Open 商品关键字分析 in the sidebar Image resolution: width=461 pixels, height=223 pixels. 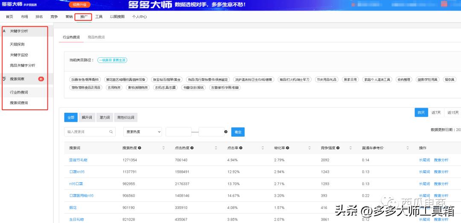click(x=23, y=66)
